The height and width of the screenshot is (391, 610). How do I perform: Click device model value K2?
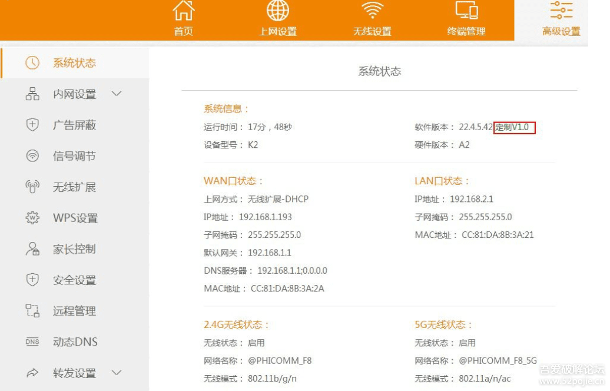coord(253,145)
